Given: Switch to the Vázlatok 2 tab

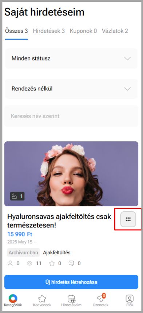Looking at the screenshot, I should [115, 31].
